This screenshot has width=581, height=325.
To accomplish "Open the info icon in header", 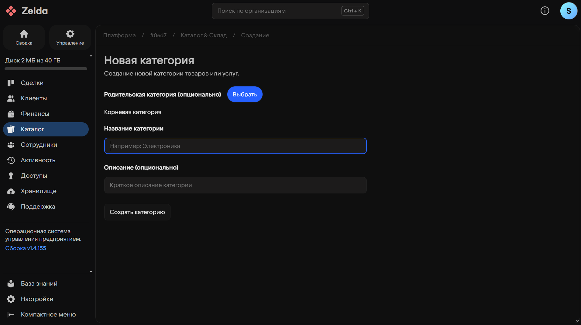I will (545, 11).
